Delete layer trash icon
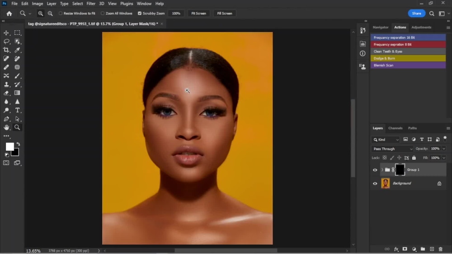The width and height of the screenshot is (452, 254). click(x=440, y=249)
